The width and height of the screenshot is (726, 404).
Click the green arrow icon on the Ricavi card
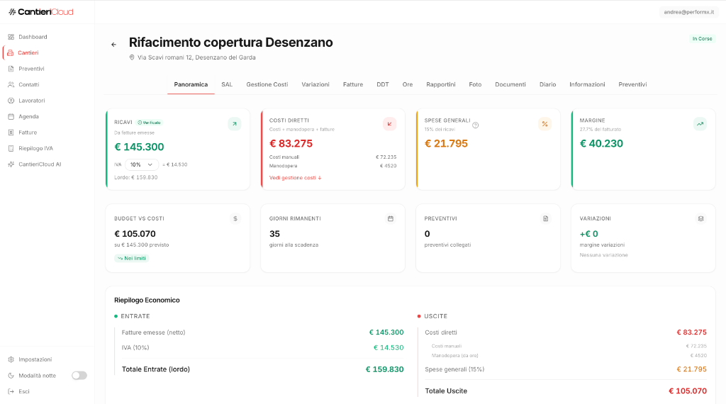click(x=234, y=124)
